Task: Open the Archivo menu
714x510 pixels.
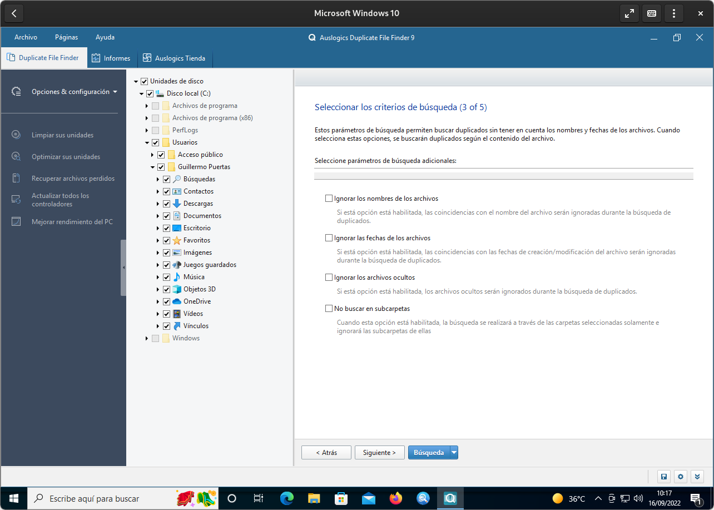Action: pos(26,37)
